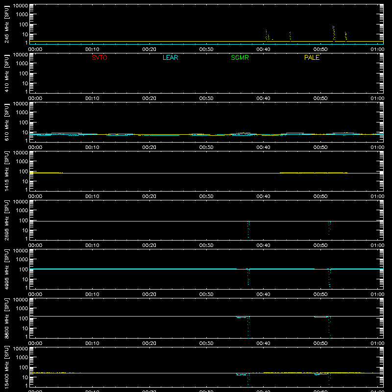
Task: Click the 1000 y-axis label on 410 MHz panel
Action: 22,63
